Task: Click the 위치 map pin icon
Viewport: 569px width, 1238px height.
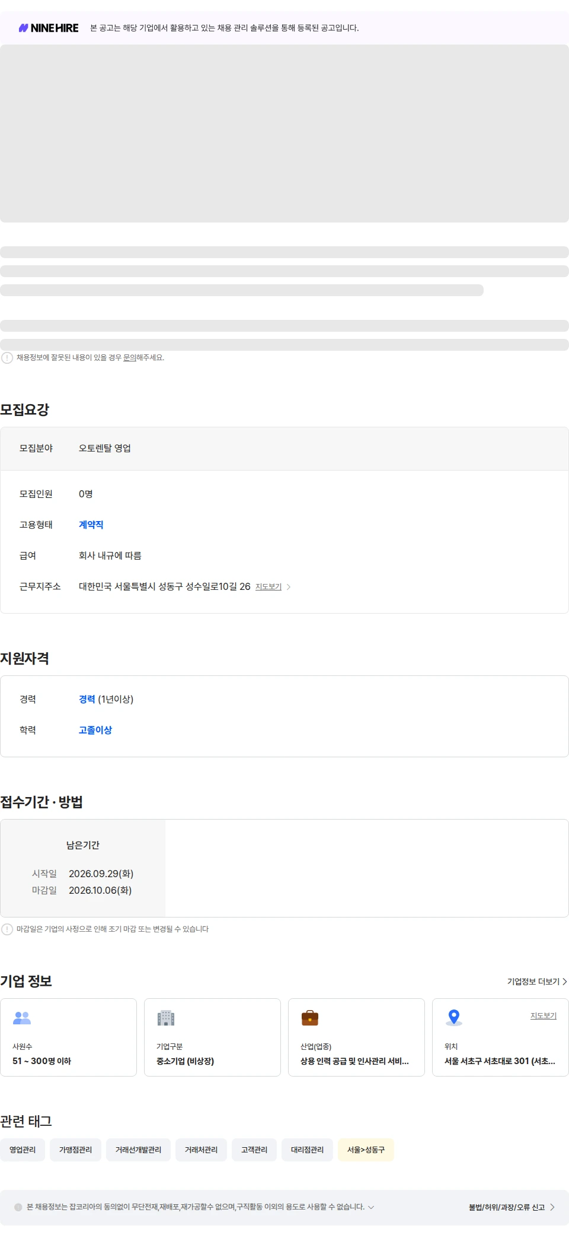Action: coord(454,1018)
